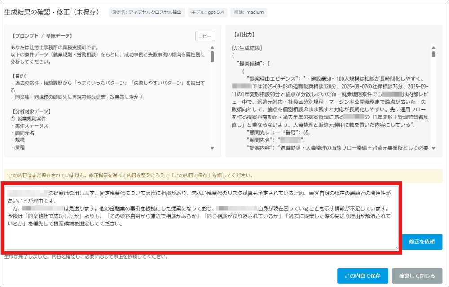Click the AI出力 panel scrollbar thumb
449x287 pixels.
(434, 54)
